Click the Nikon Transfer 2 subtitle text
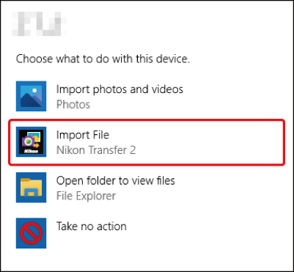Screen dimensions: 294x272 (x=96, y=150)
